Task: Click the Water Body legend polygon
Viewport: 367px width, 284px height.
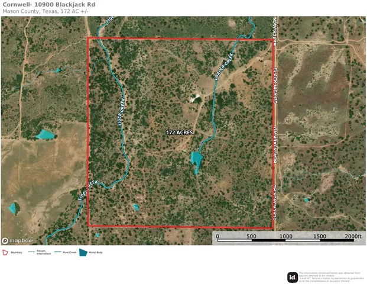Action: (83, 253)
